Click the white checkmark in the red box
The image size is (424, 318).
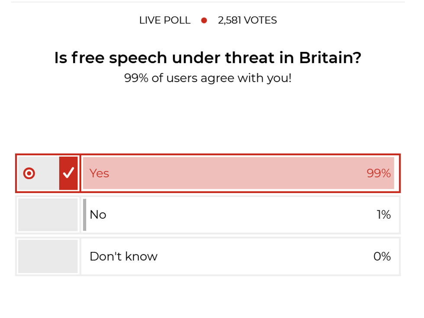[68, 173]
